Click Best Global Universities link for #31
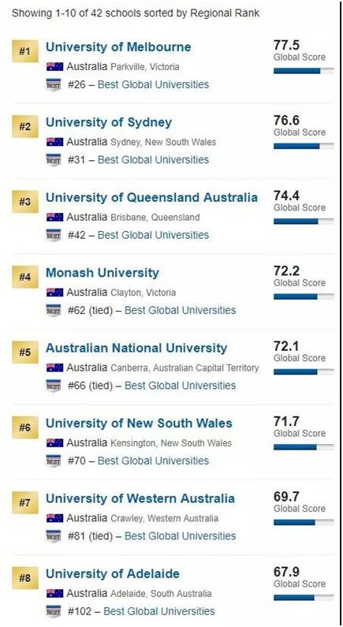Screen dimensions: 343x627 153,159
